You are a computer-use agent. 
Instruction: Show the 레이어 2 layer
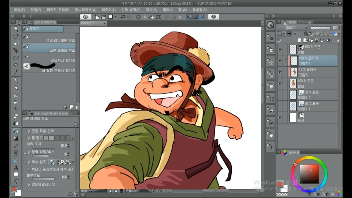(280, 95)
